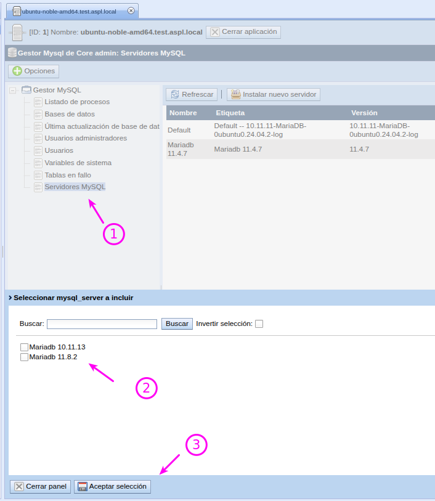Toggle the Invertir selección checkbox
The height and width of the screenshot is (501, 435).
[x=259, y=324]
